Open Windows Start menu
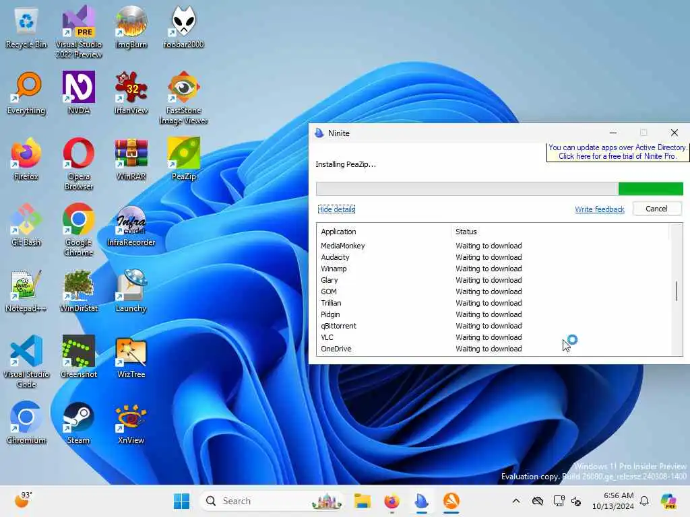 pyautogui.click(x=181, y=501)
